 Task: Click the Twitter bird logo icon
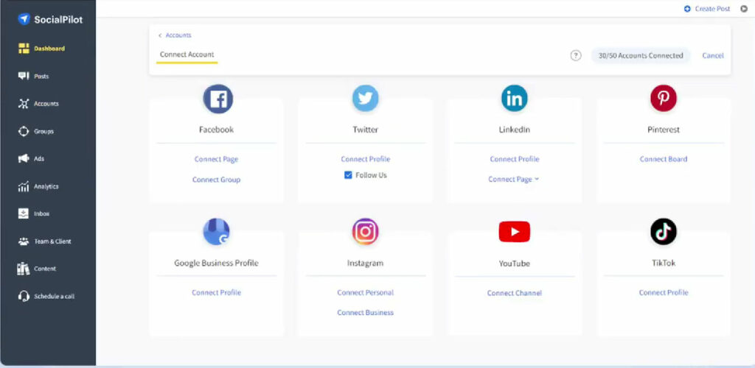tap(366, 99)
